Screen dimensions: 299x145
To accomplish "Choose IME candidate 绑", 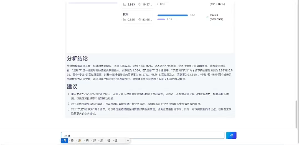I will point(102,141).
